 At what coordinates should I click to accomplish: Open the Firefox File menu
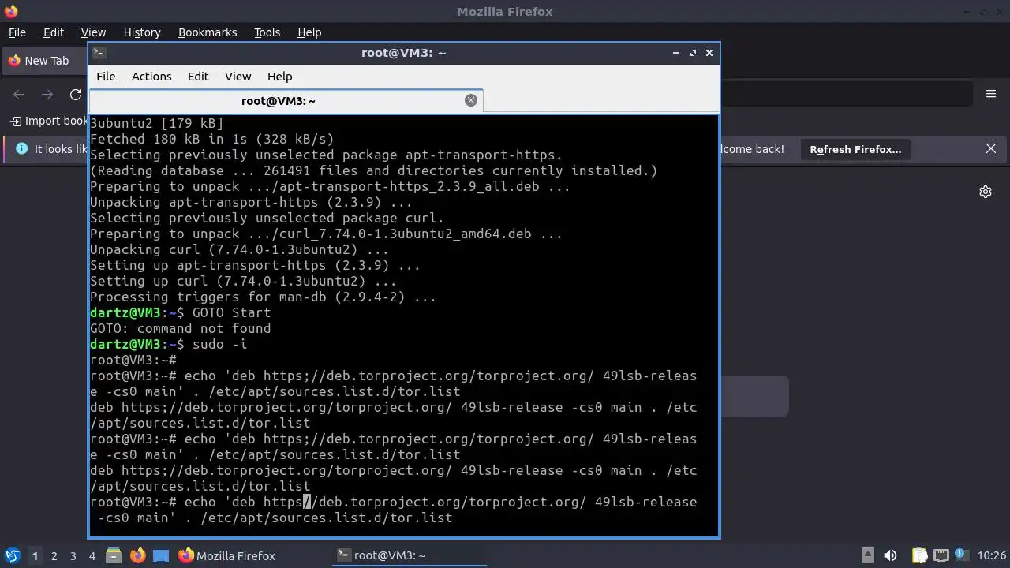17,32
